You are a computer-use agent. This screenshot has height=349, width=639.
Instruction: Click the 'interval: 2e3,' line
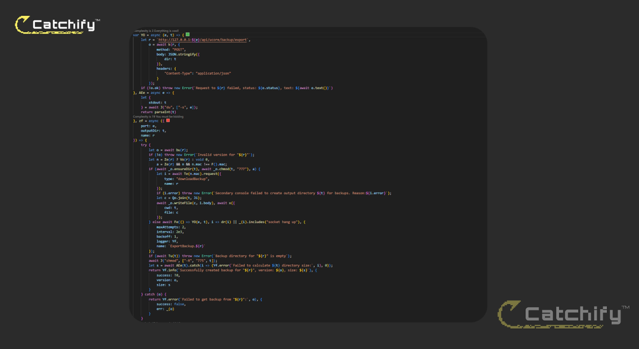pos(170,232)
